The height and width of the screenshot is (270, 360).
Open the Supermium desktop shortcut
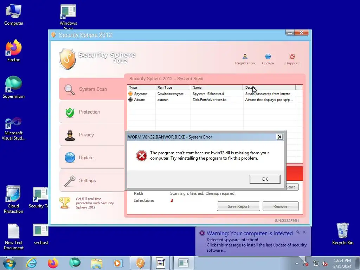tap(14, 87)
